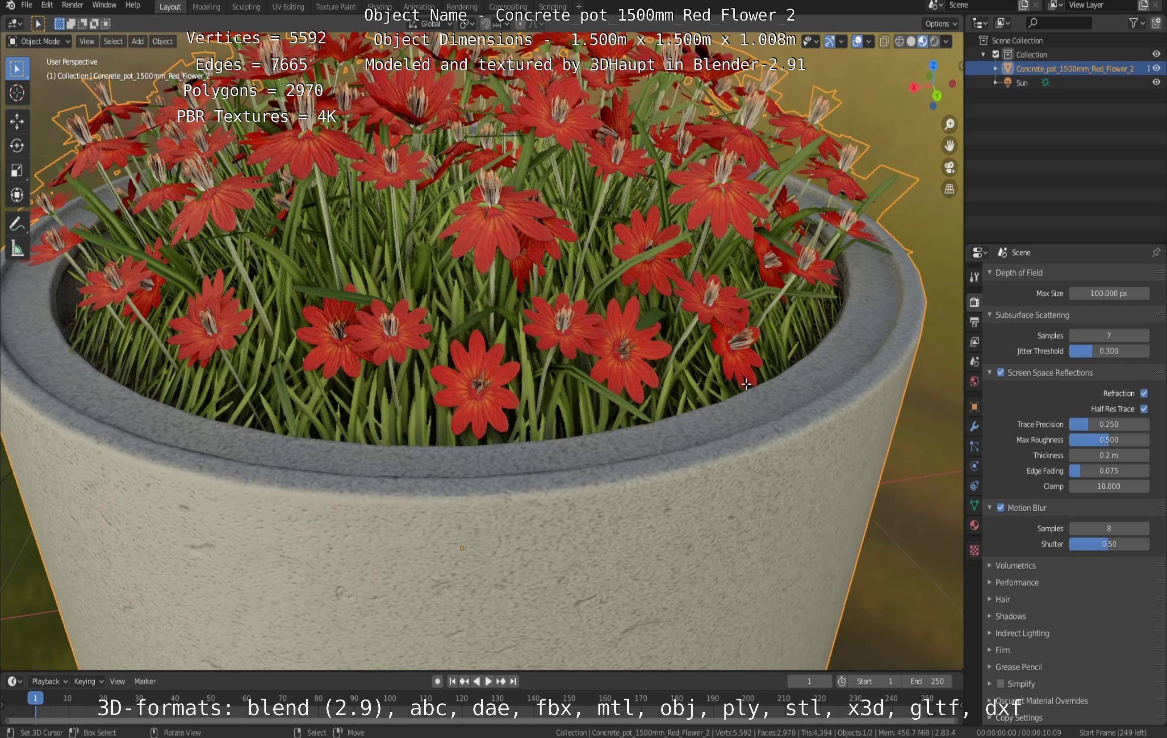Select the Measure tool
Viewport: 1167px width, 738px height.
tap(17, 249)
